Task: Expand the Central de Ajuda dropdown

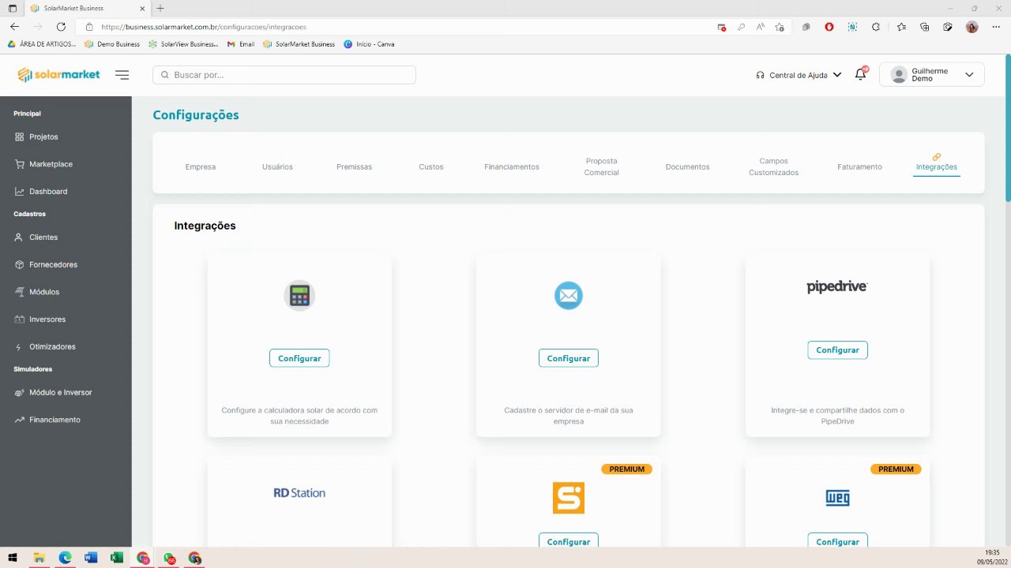Action: coord(799,75)
